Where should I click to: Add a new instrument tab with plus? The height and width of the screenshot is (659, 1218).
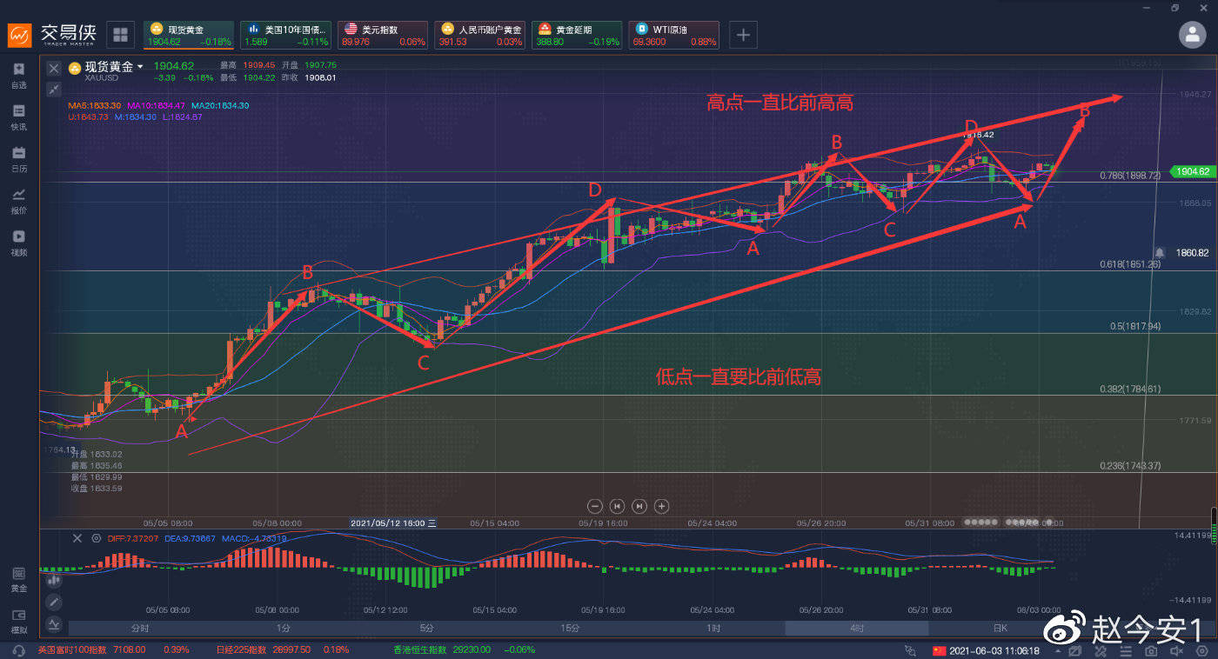[x=743, y=35]
